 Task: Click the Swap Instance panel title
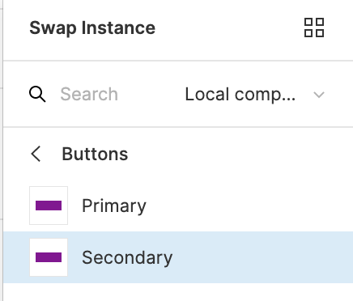[92, 28]
